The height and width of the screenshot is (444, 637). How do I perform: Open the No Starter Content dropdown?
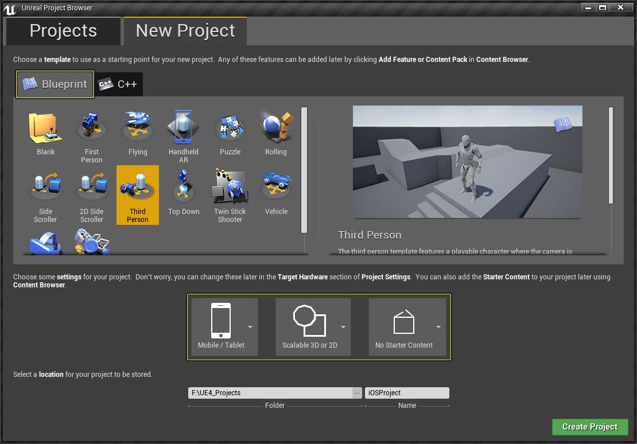click(x=438, y=327)
